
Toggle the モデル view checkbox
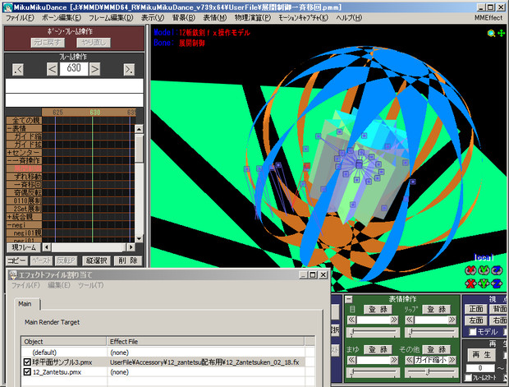point(473,332)
